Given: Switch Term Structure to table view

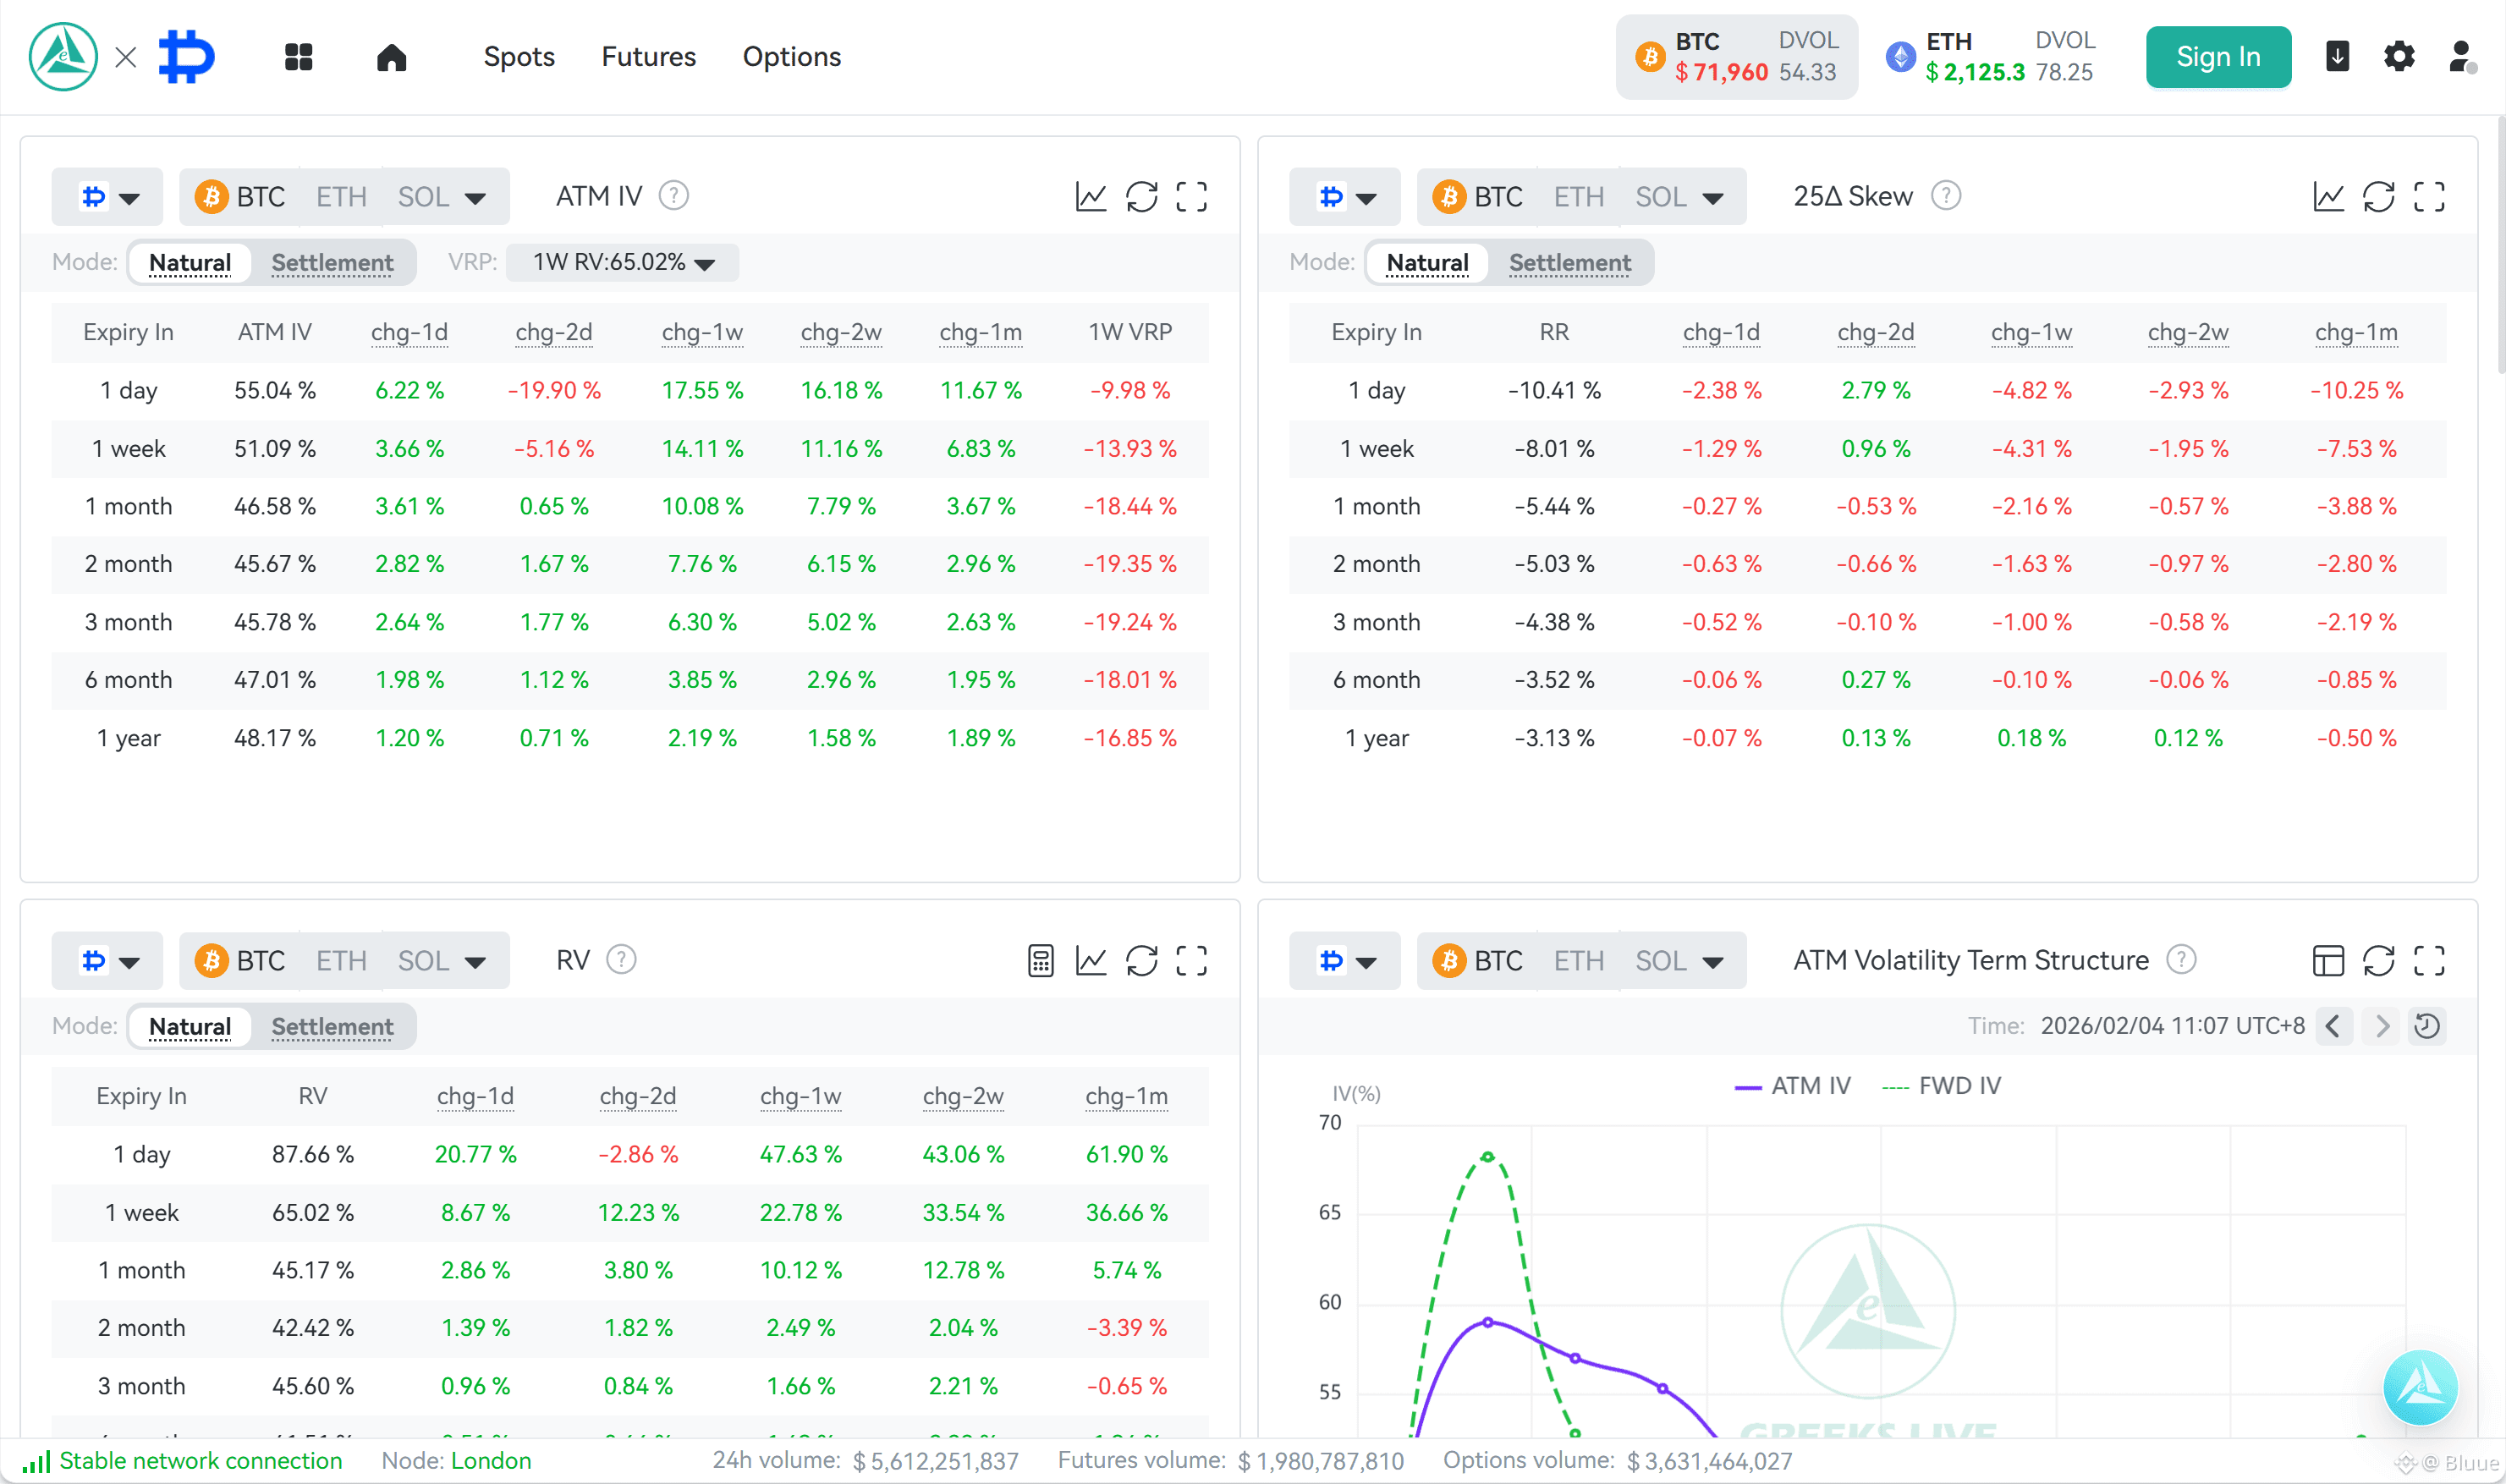Looking at the screenshot, I should (2328, 961).
